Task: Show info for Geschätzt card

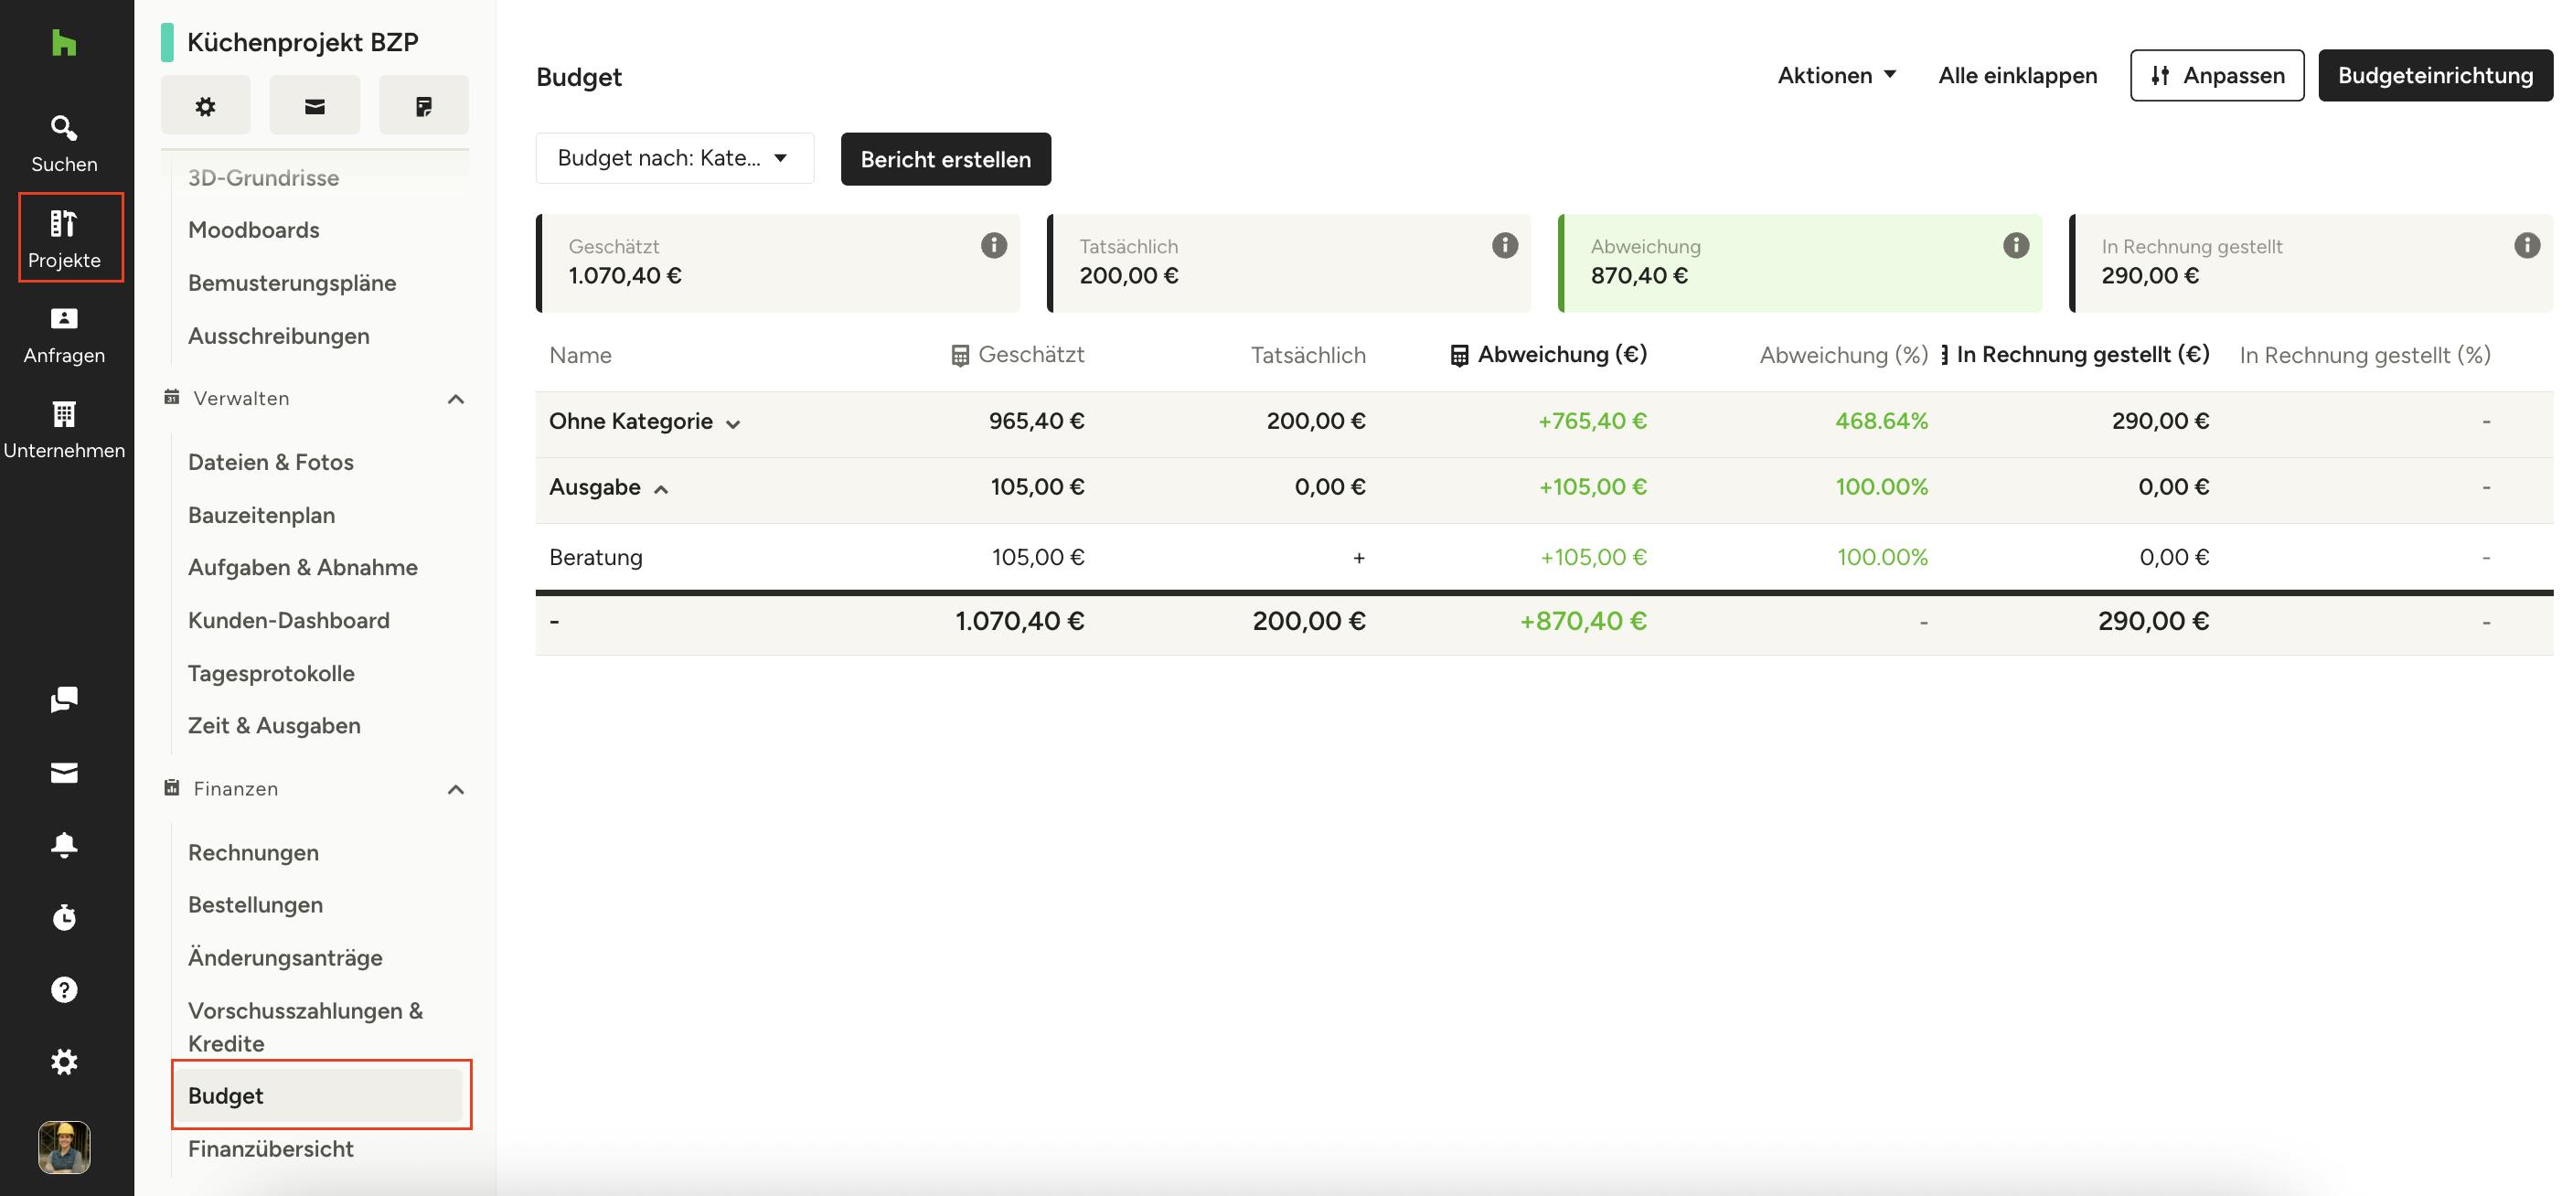Action: pyautogui.click(x=994, y=246)
